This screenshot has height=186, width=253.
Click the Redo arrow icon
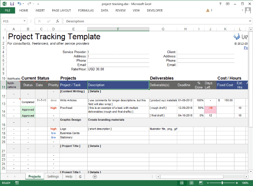(29, 3)
